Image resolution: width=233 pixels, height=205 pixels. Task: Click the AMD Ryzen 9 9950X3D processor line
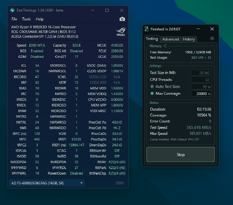[43, 27]
